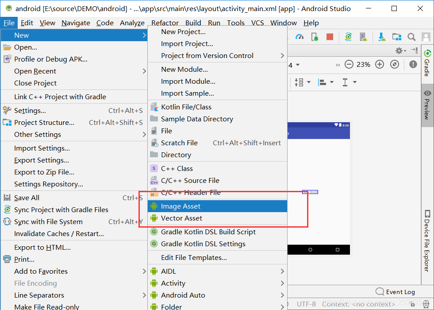Expand the Android Auto submenu
The height and width of the screenshot is (310, 434).
click(217, 295)
